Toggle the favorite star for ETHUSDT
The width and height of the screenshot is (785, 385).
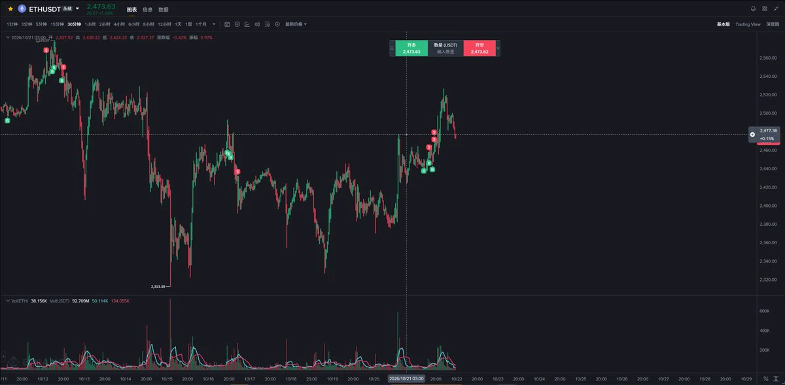[x=10, y=9]
